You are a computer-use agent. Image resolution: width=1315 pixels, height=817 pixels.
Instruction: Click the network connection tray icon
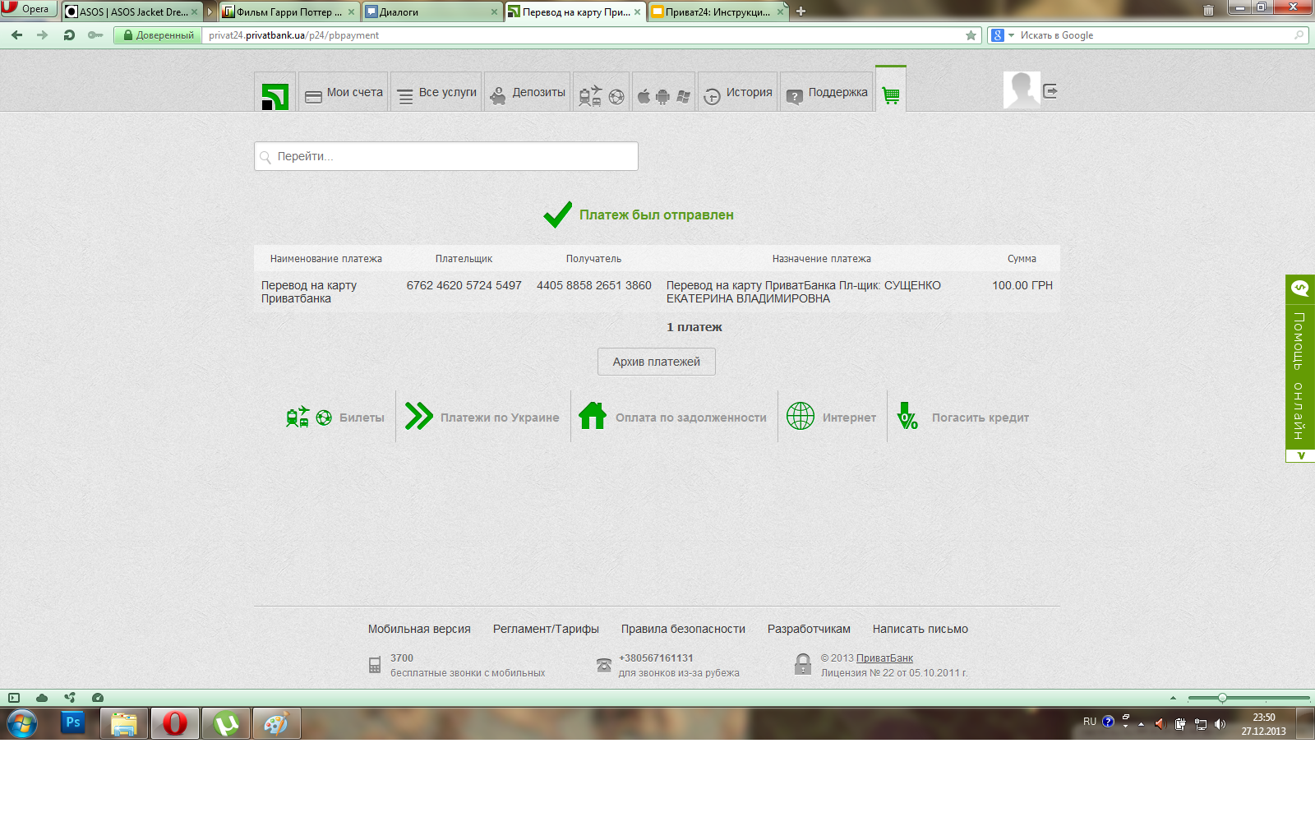1201,724
